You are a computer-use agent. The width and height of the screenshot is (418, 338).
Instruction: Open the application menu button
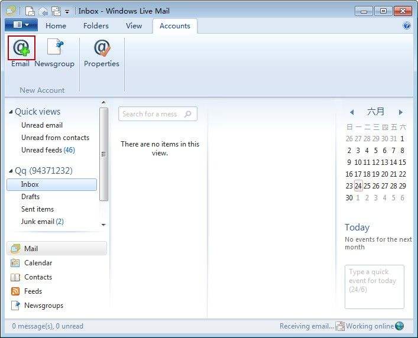21,25
